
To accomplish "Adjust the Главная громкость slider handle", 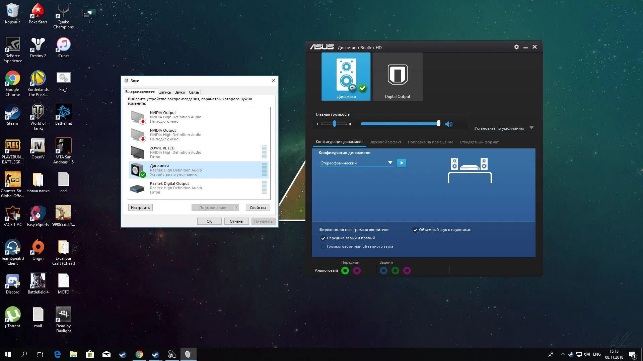I will (438, 124).
